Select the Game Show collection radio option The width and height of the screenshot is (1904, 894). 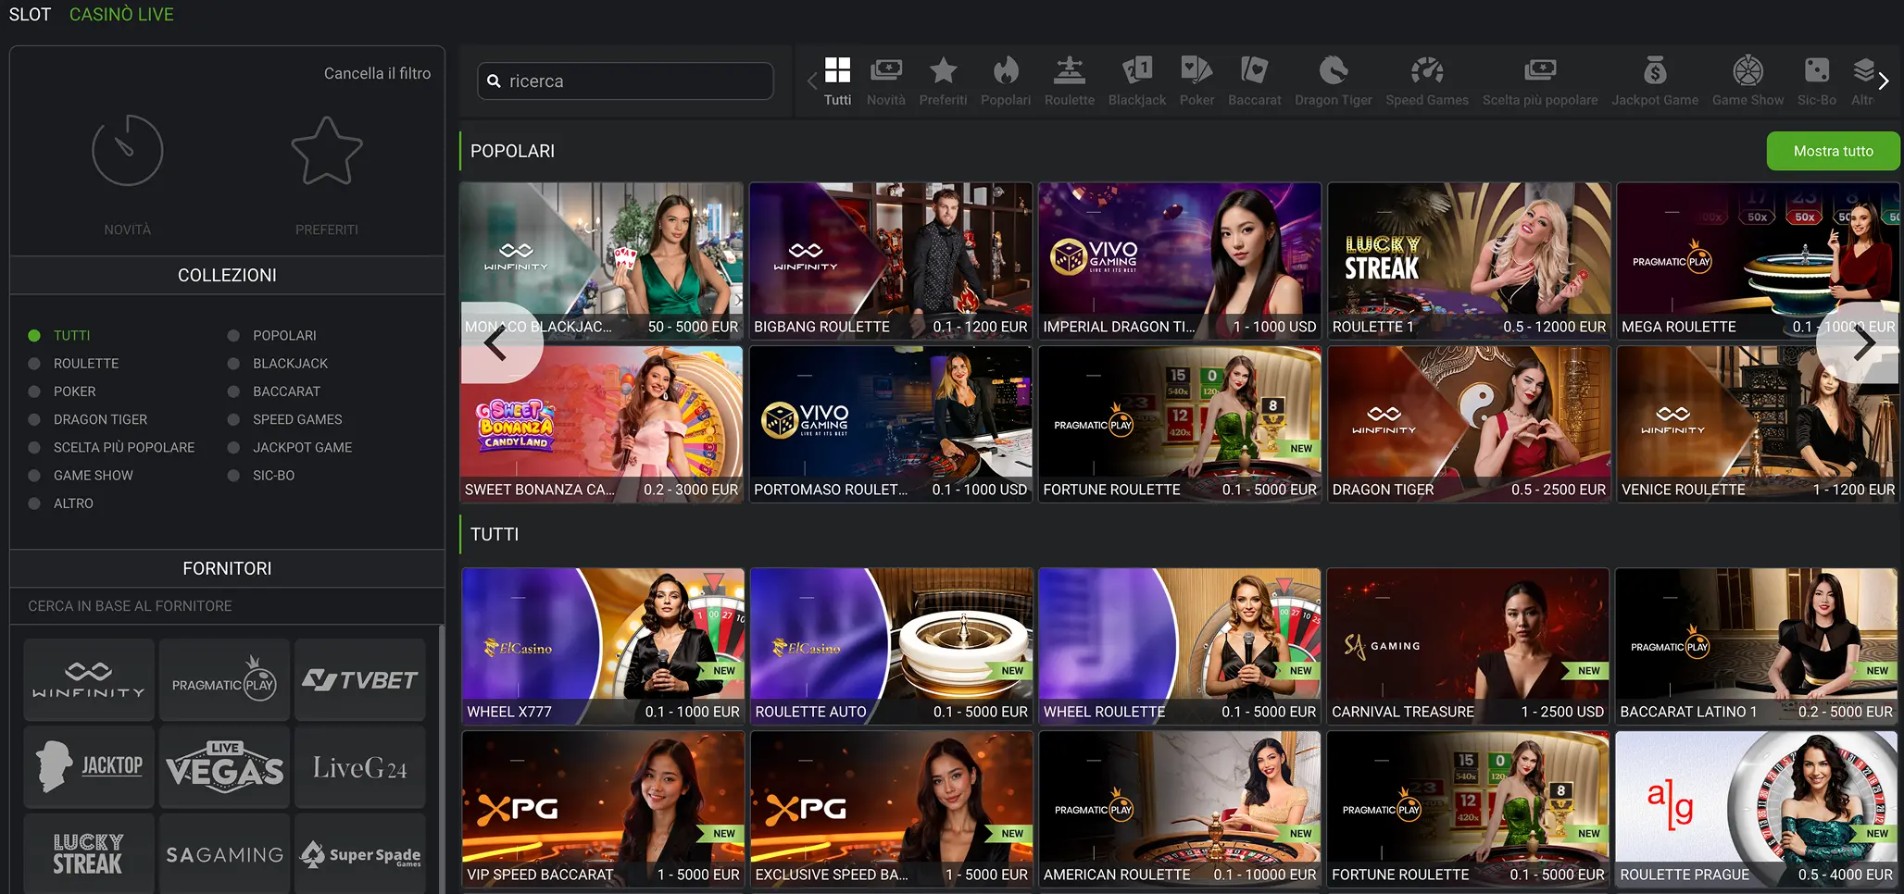(34, 476)
